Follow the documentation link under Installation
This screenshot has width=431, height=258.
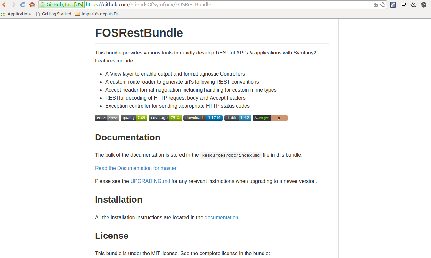[x=221, y=217]
